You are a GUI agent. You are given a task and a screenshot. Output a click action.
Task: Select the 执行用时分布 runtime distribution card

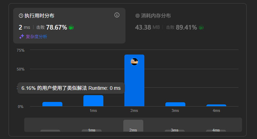pyautogui.click(x=70, y=26)
